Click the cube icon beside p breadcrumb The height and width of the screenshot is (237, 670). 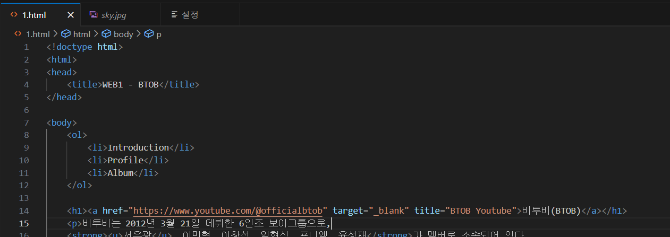[x=149, y=34]
